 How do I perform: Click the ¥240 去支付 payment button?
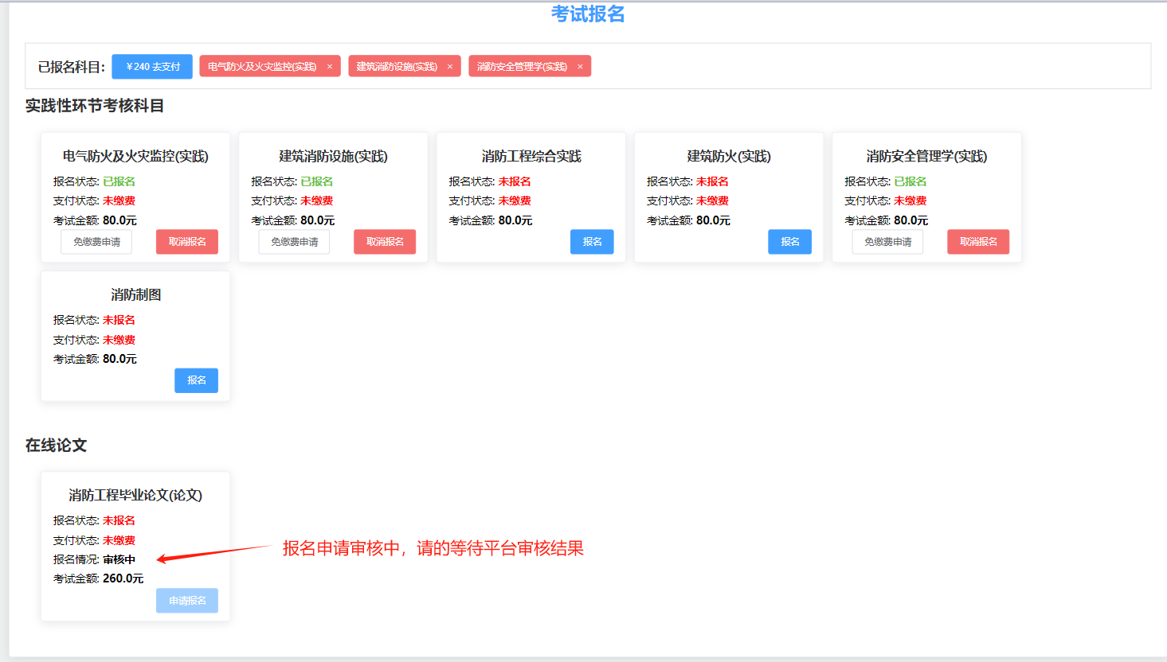tap(152, 67)
